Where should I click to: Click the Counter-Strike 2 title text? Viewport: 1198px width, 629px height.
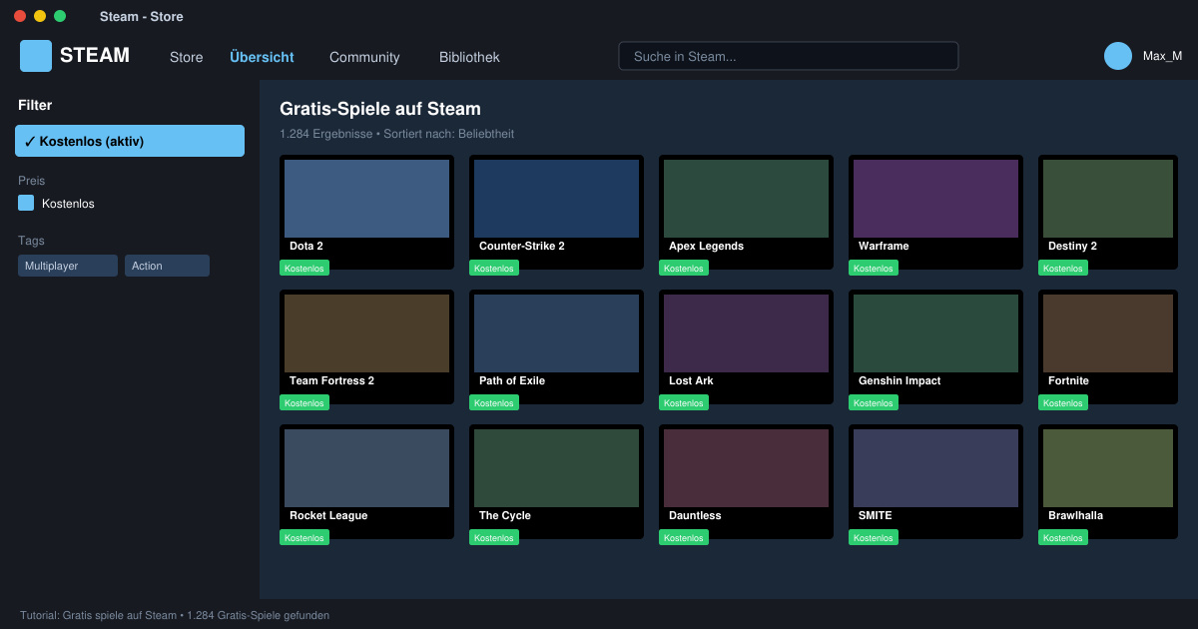522,246
